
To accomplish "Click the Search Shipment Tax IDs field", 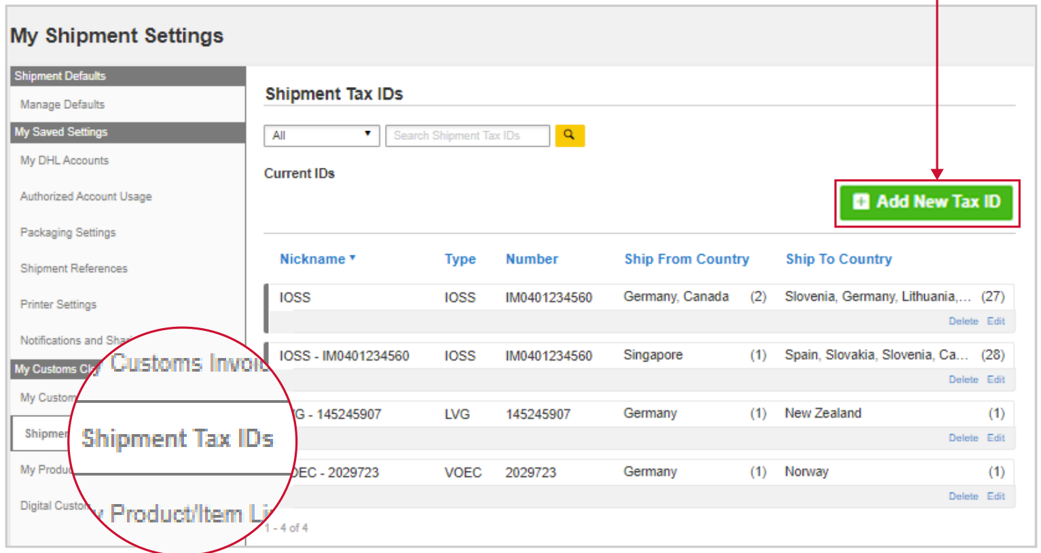I will 467,136.
